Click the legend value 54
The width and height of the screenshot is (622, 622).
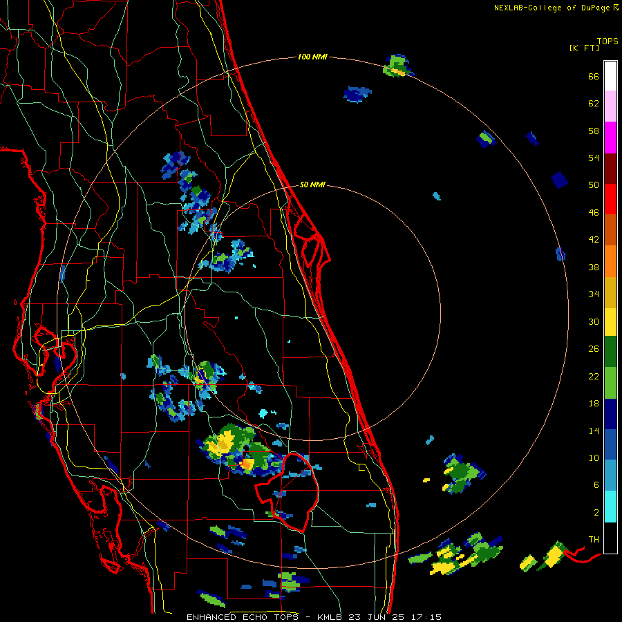(594, 158)
